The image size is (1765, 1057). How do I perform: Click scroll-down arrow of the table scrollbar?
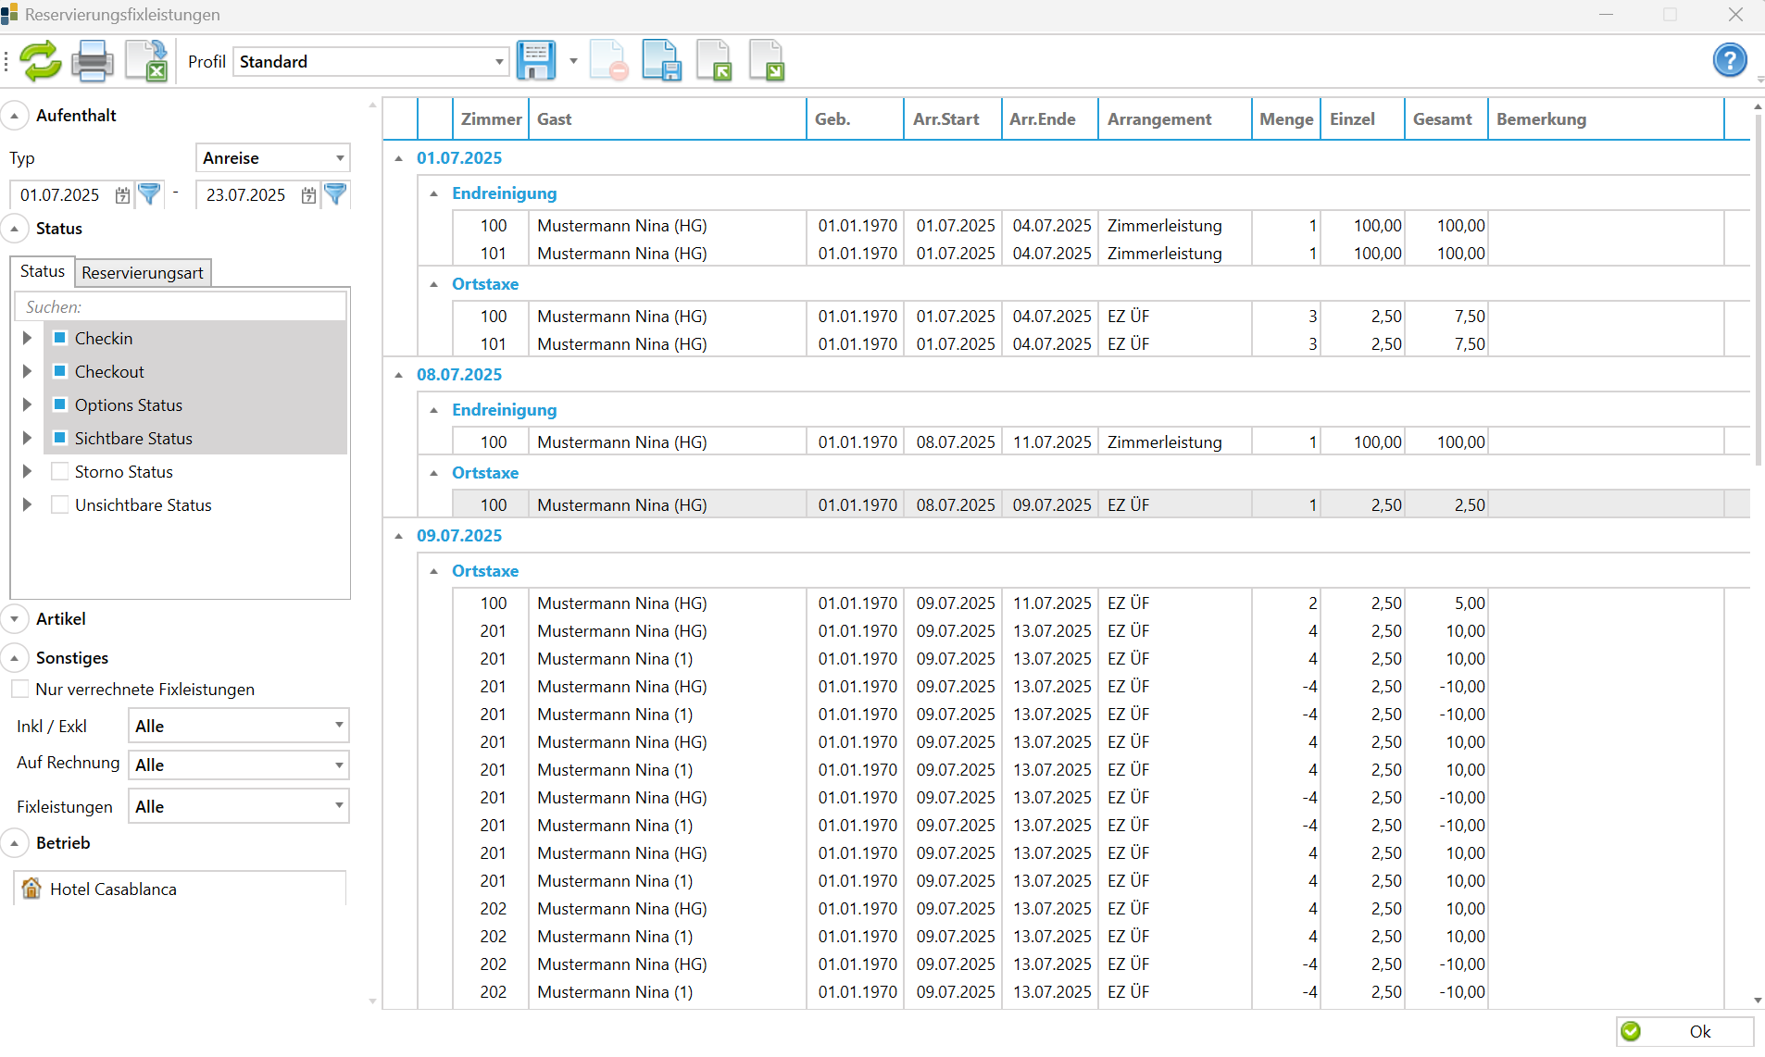(1758, 1001)
